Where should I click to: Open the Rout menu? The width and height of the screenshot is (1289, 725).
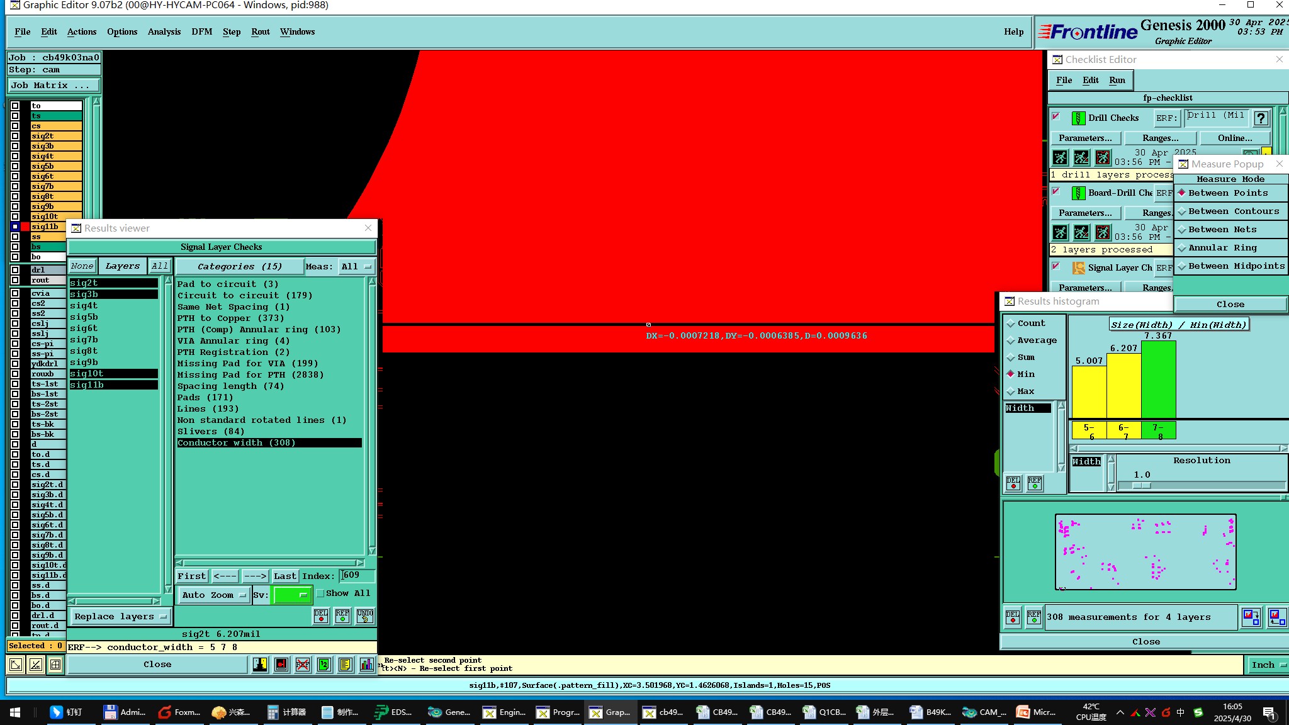(260, 31)
